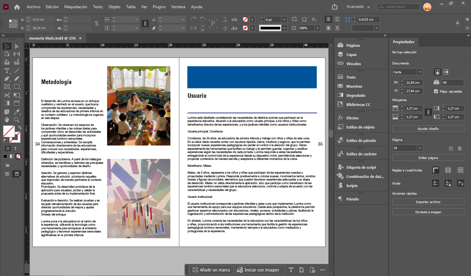Select the Free Transform tool
The width and height of the screenshot is (471, 276).
[17, 95]
